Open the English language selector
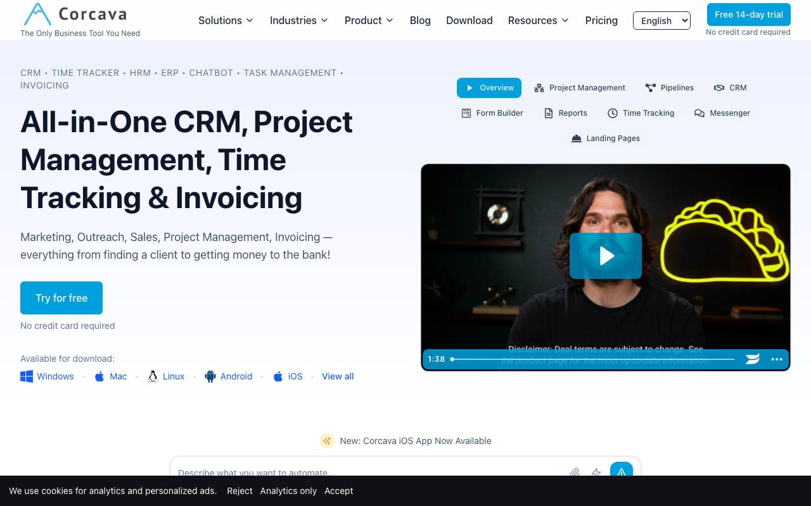The image size is (811, 506). pos(661,20)
